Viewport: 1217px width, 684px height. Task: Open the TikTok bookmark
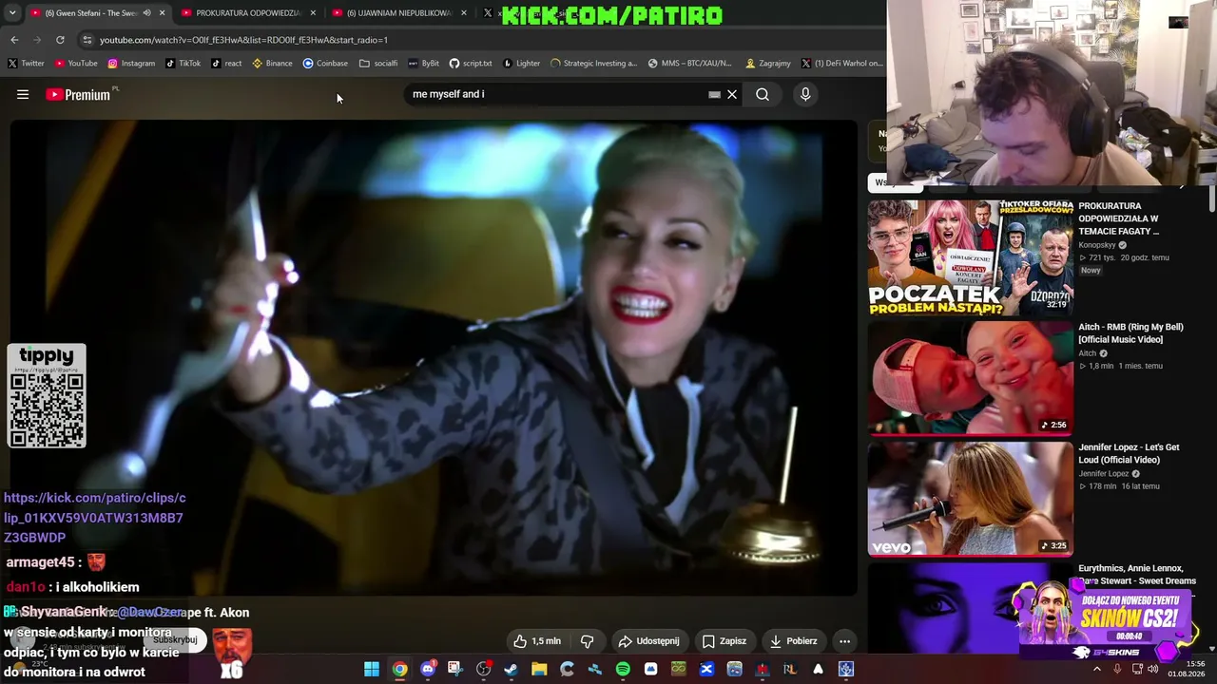[x=184, y=64]
